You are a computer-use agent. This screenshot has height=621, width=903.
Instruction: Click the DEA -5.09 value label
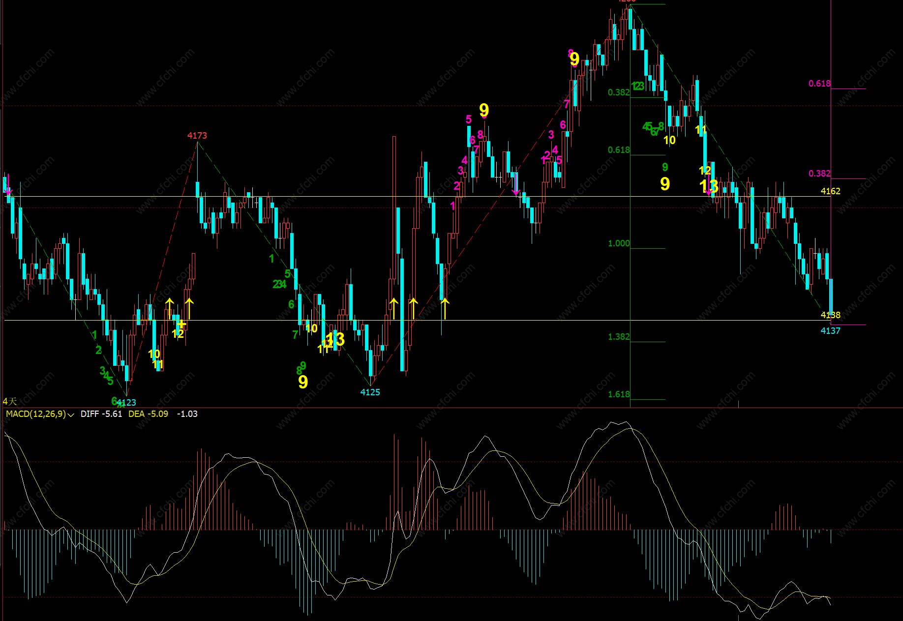click(x=148, y=414)
